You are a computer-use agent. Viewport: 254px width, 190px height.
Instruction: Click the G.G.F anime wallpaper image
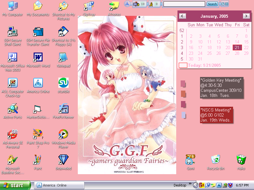(x=127, y=95)
